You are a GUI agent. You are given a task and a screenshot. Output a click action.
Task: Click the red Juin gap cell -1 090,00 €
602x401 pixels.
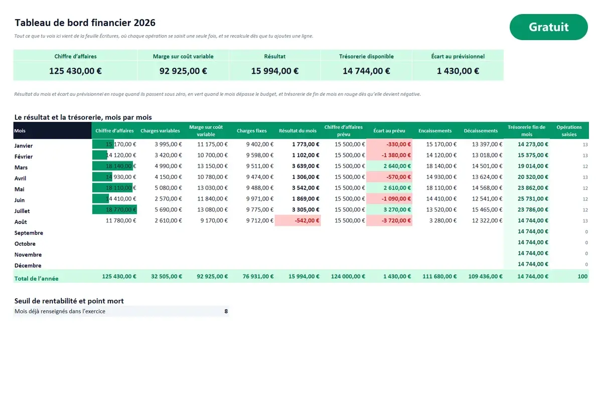coord(389,198)
